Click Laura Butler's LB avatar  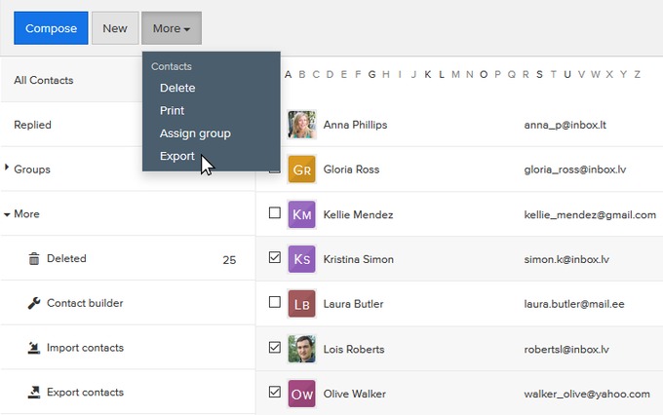(x=301, y=304)
